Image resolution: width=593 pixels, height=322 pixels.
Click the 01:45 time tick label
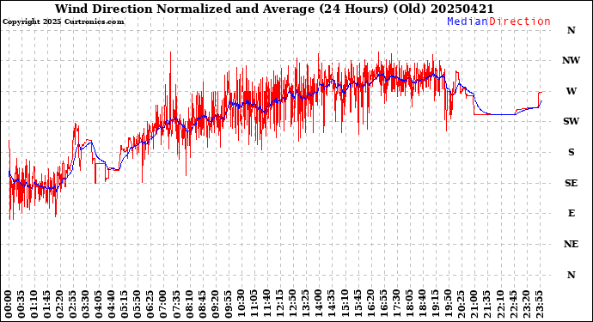point(47,304)
